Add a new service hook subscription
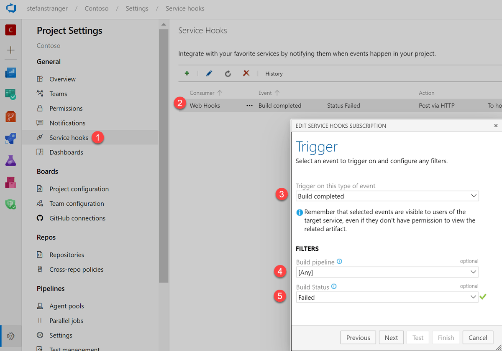The width and height of the screenshot is (502, 351). [x=187, y=73]
